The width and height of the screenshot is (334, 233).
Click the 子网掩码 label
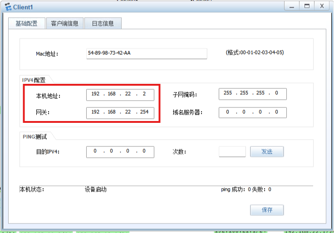[185, 94]
